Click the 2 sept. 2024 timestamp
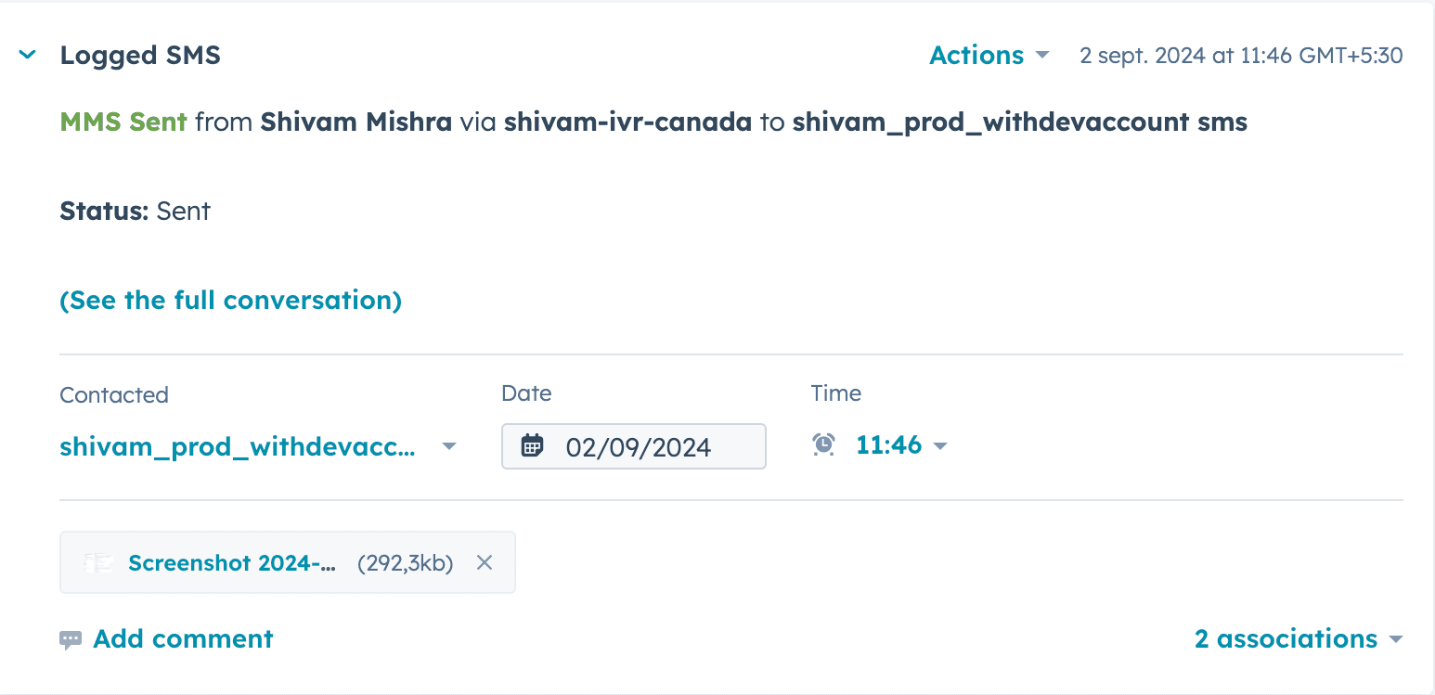1435x695 pixels. coord(1241,56)
